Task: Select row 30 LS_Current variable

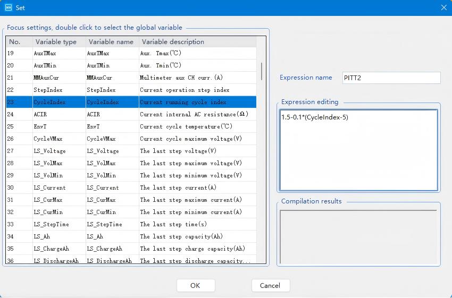Action: click(x=131, y=188)
